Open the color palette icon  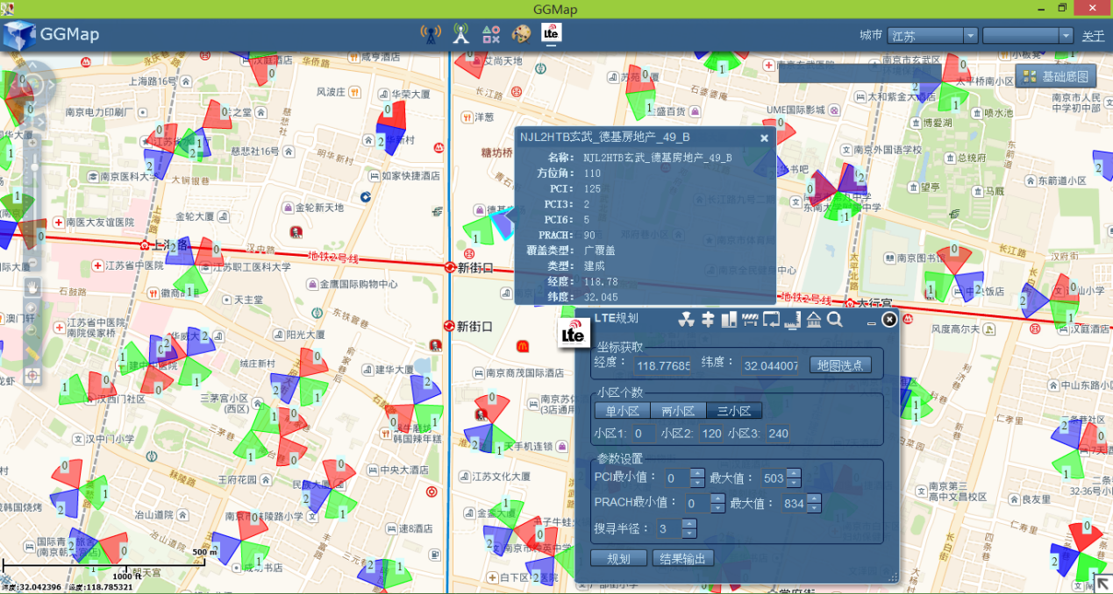tap(521, 35)
